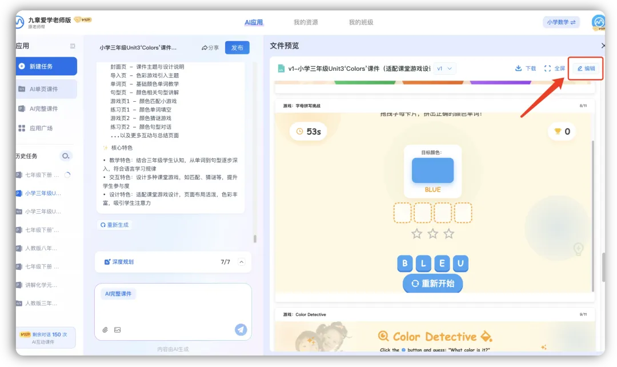The image size is (617, 367).
Task: Click the letter B tile
Action: tap(405, 264)
